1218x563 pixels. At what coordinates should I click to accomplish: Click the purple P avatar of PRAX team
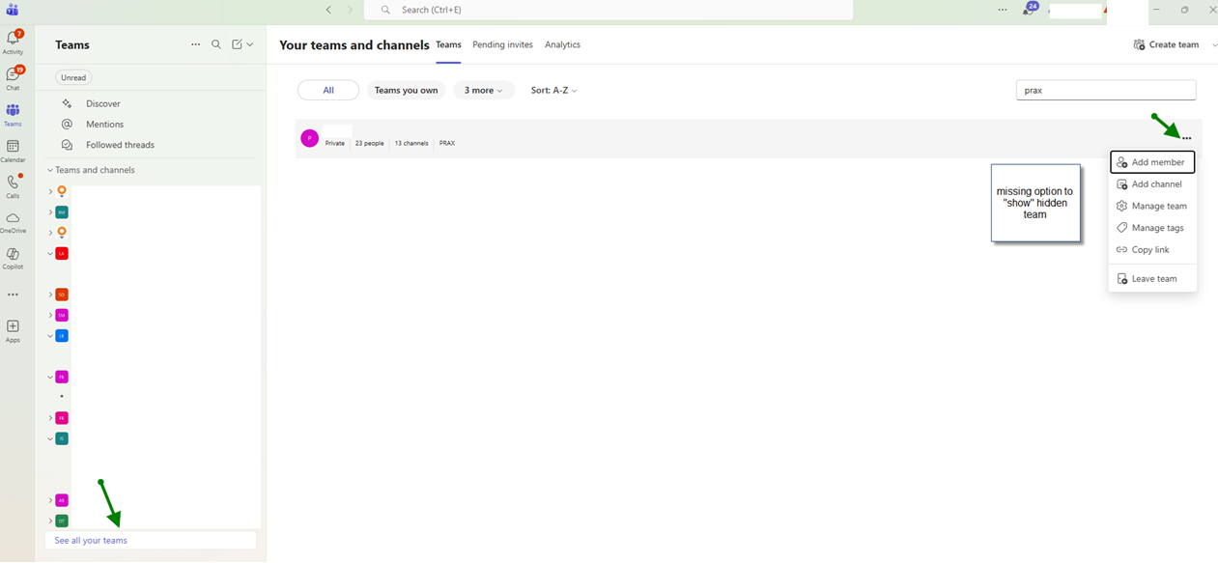(309, 138)
